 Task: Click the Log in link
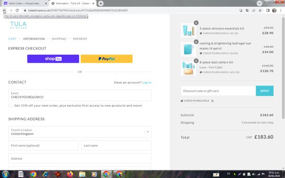[x=147, y=82]
